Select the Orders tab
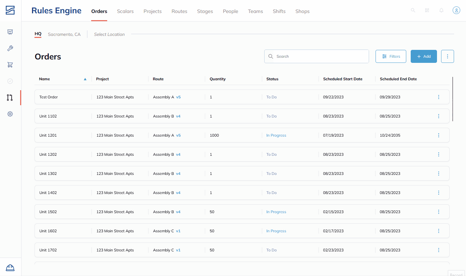This screenshot has height=276, width=466. click(x=99, y=11)
